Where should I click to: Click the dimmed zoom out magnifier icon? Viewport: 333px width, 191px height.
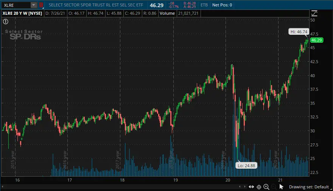[274, 187]
